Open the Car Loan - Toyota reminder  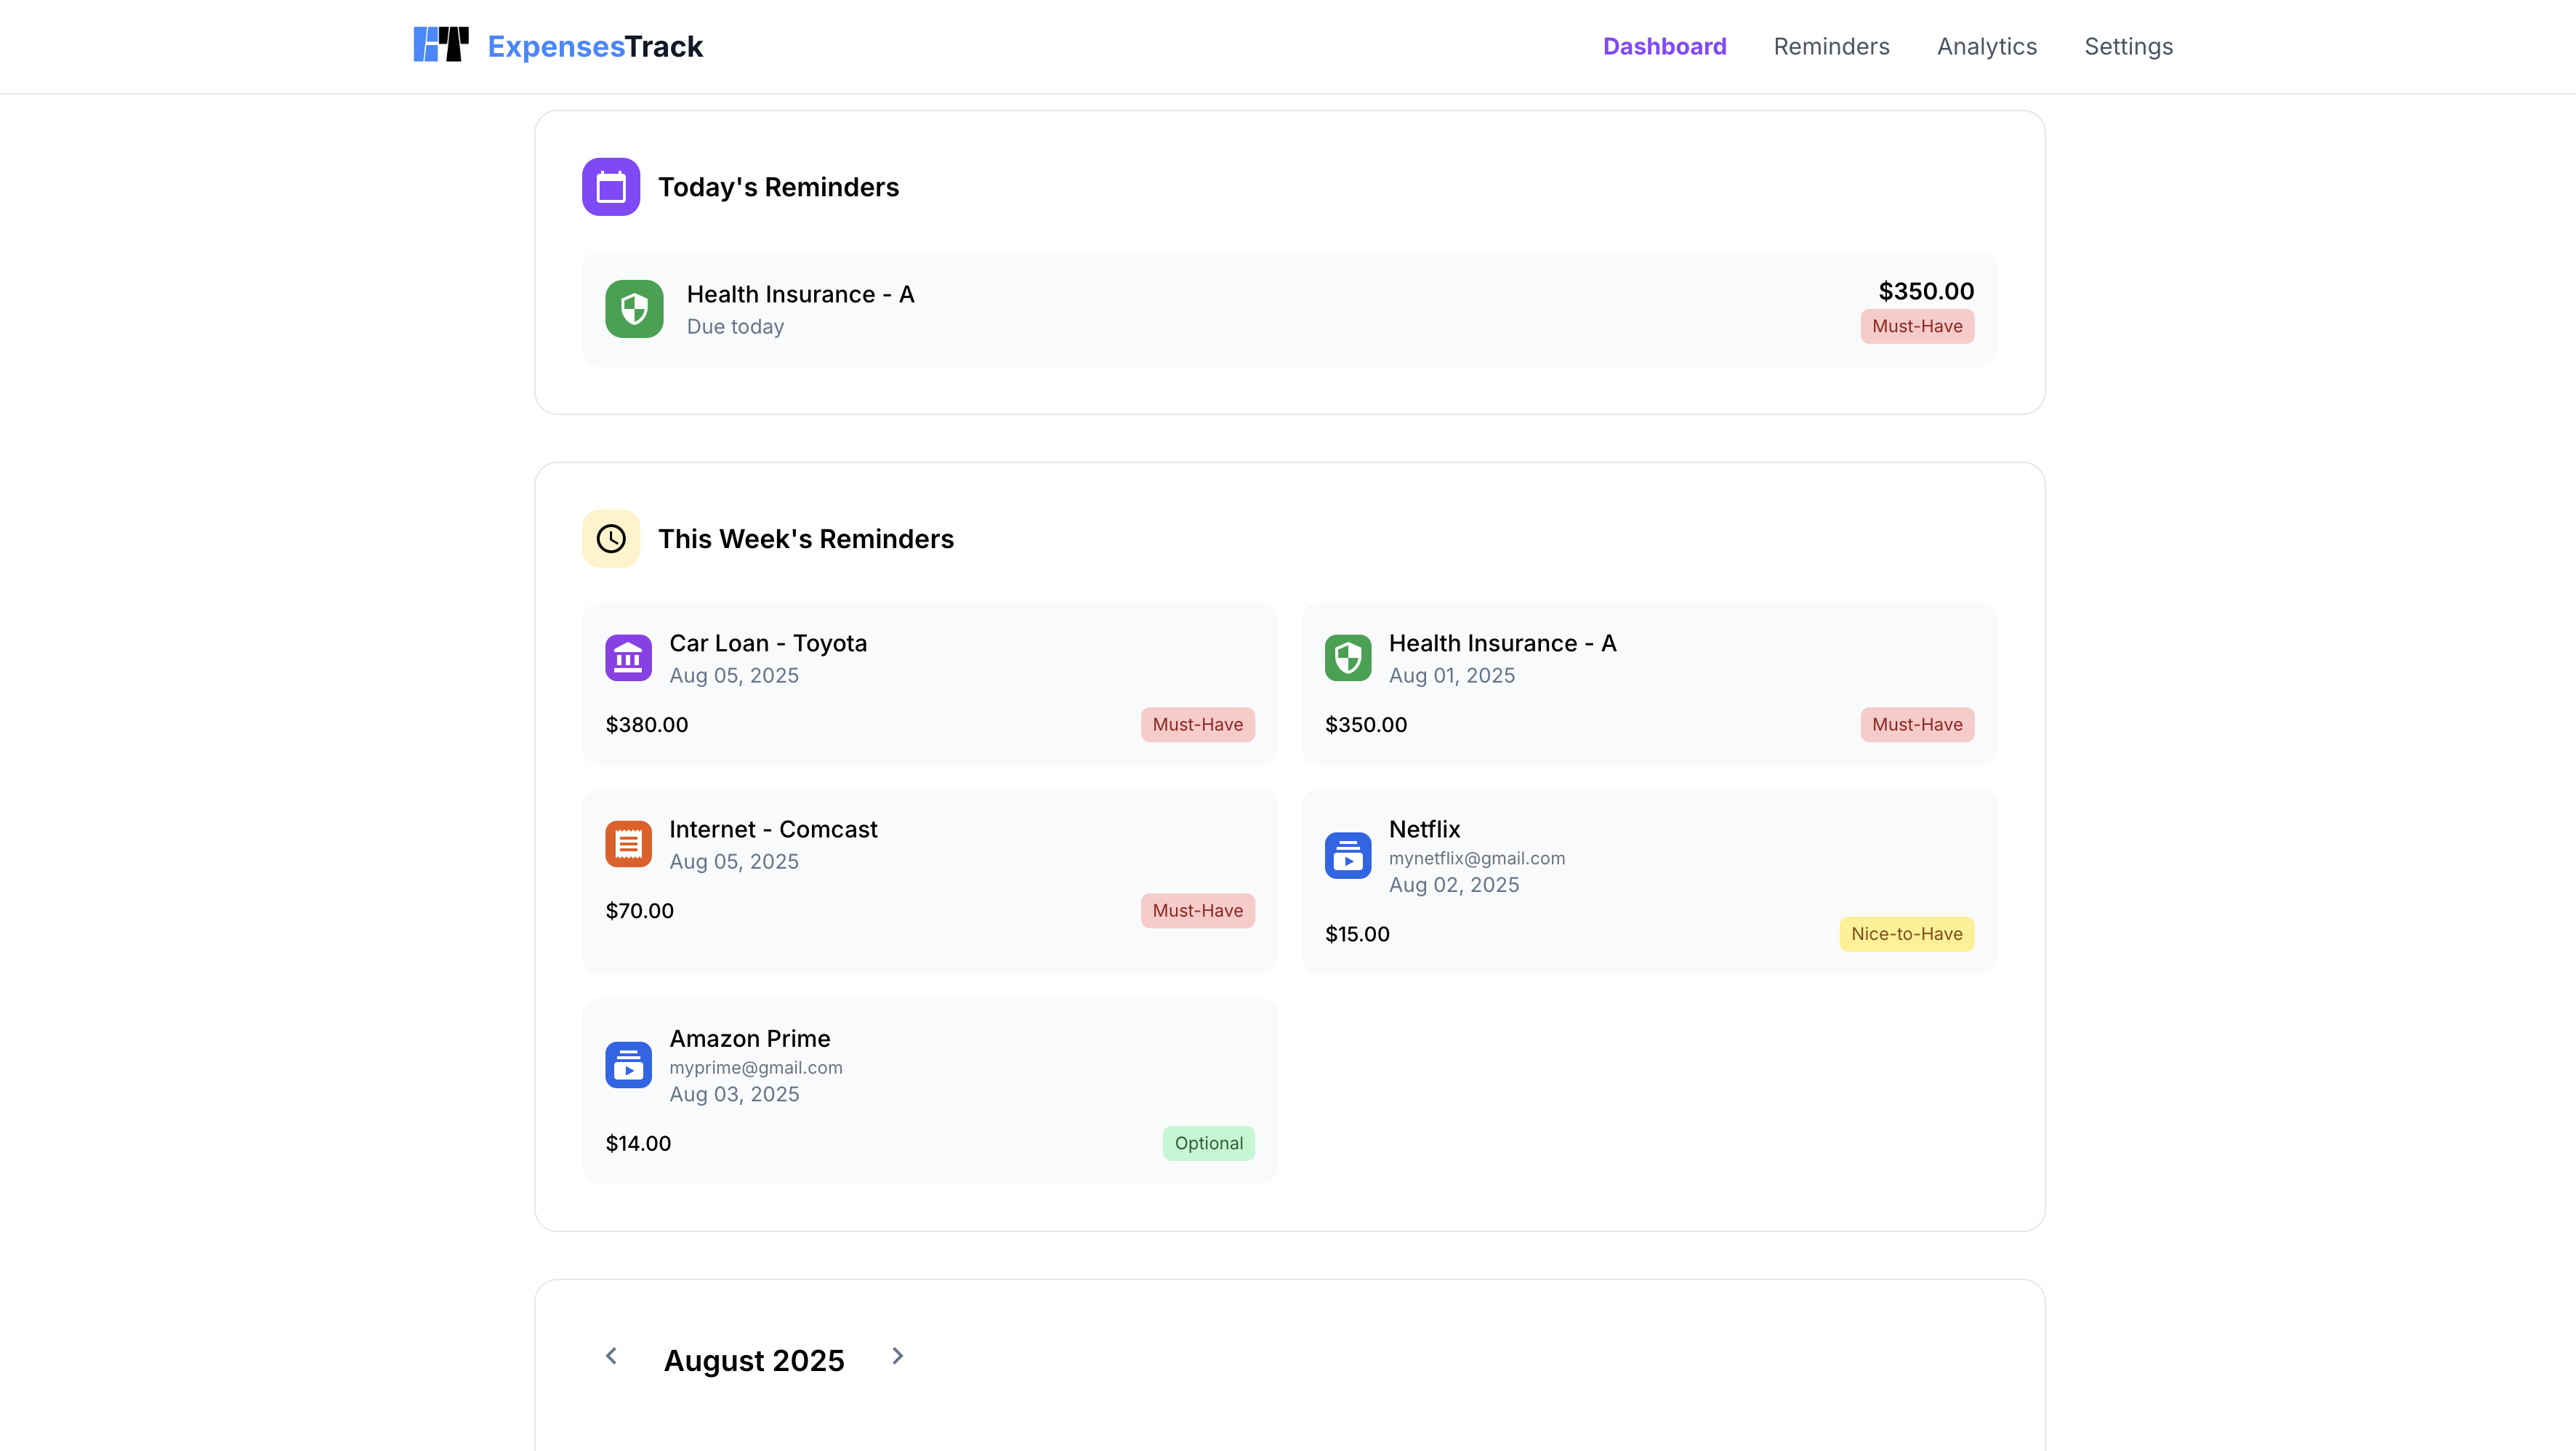click(768, 643)
